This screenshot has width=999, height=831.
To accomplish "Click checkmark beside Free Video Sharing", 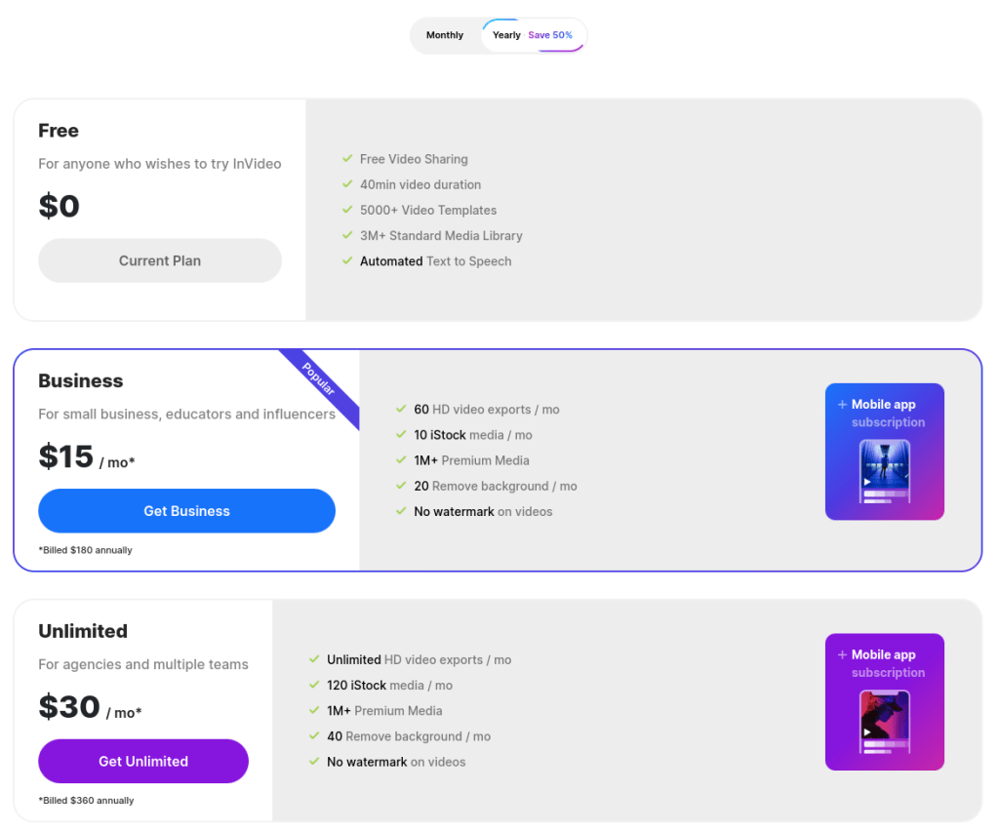I will pos(347,159).
